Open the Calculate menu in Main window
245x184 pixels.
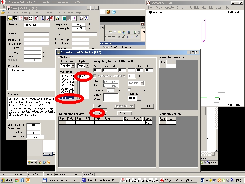(x=39, y=13)
